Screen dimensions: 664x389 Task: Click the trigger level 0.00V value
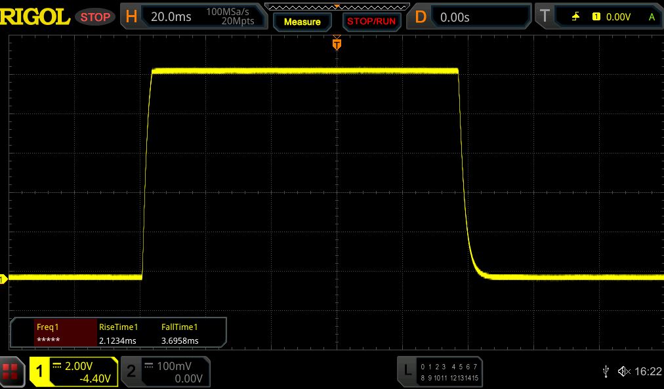pos(618,17)
